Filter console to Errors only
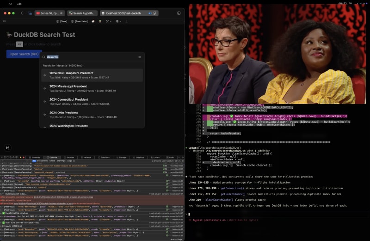370x241 pixels. pos(52,161)
